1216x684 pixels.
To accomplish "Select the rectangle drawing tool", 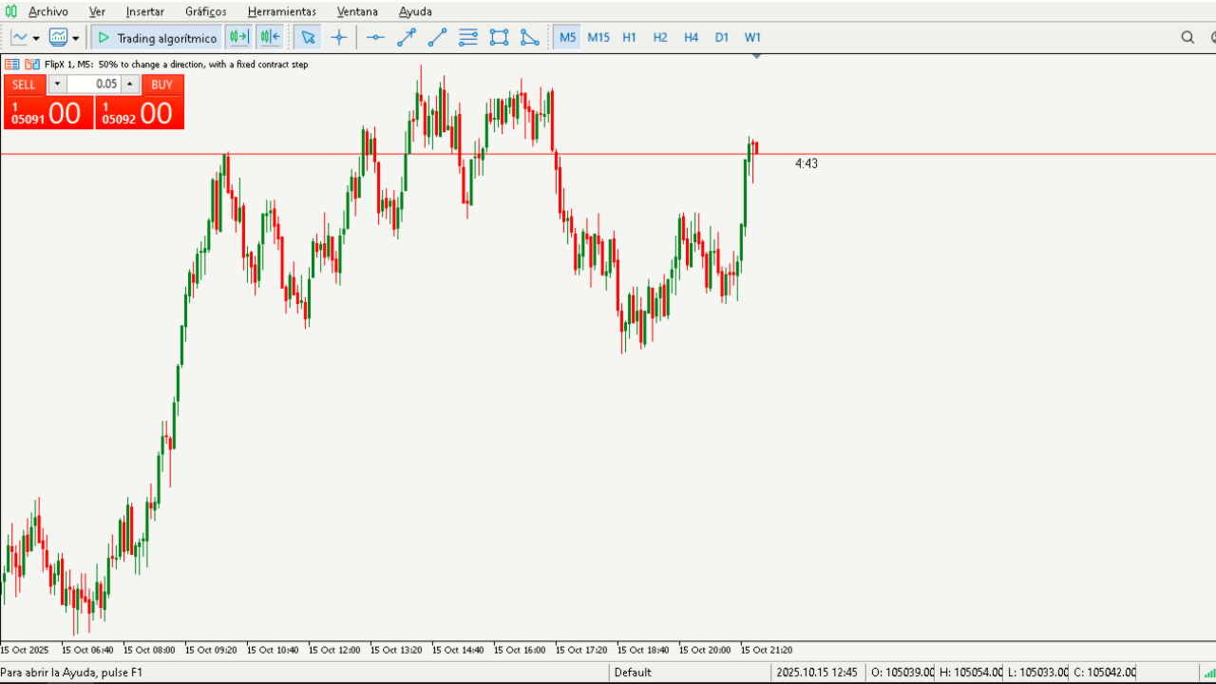I will coord(499,37).
